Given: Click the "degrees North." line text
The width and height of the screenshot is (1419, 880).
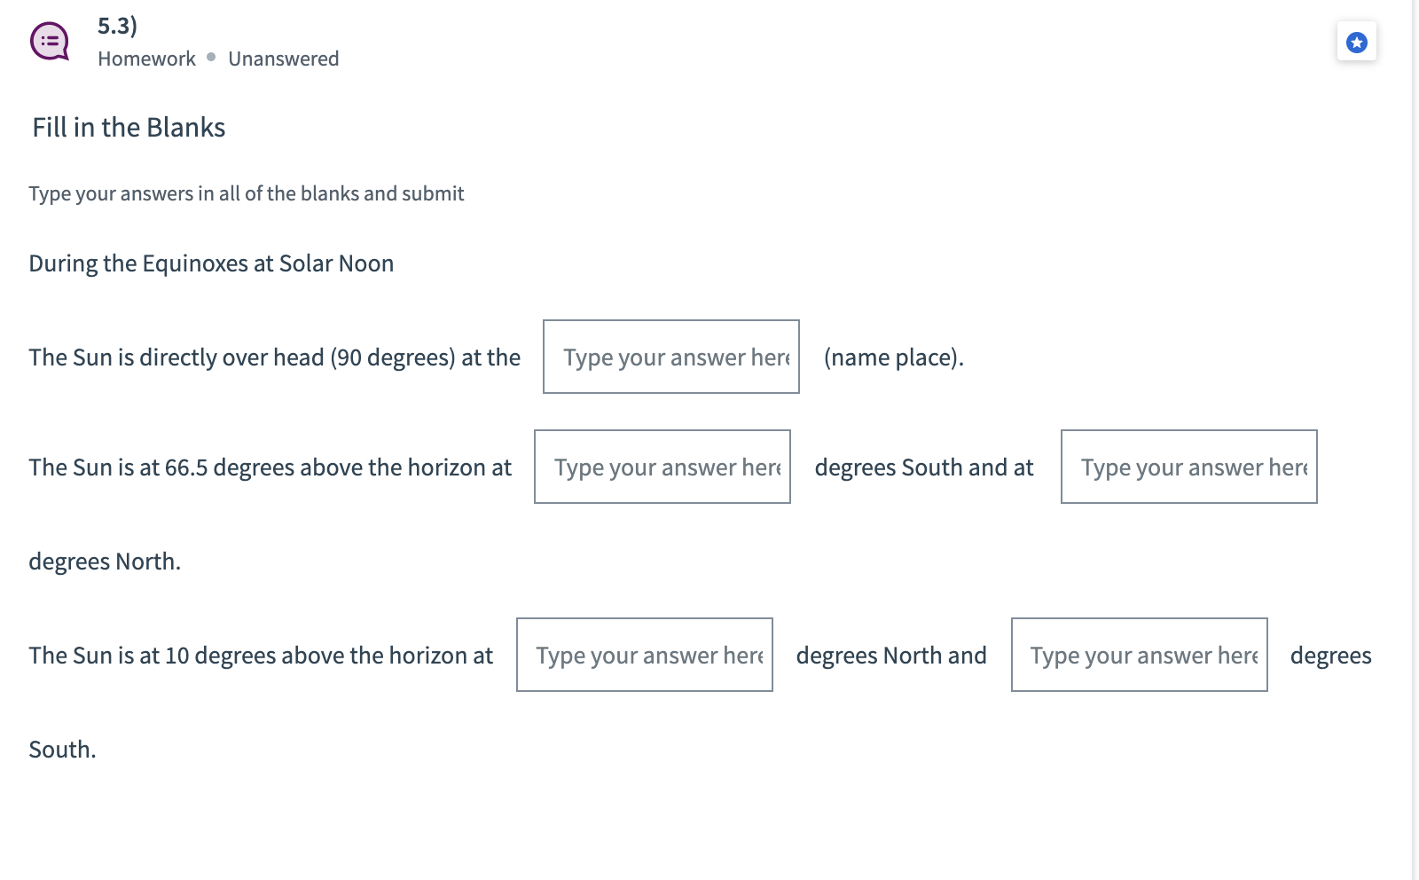Looking at the screenshot, I should pyautogui.click(x=105, y=562).
